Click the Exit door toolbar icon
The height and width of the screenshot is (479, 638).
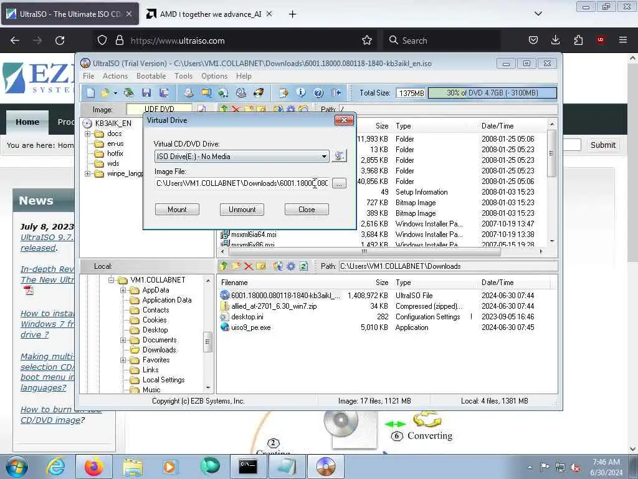click(336, 94)
